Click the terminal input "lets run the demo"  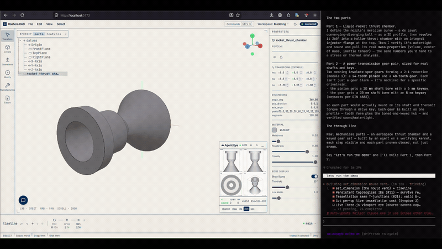point(379,175)
